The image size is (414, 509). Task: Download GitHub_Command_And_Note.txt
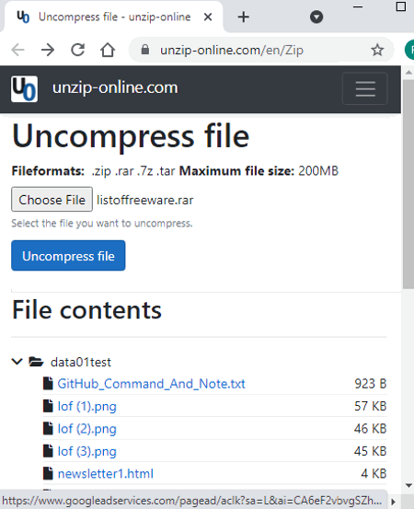(x=151, y=384)
